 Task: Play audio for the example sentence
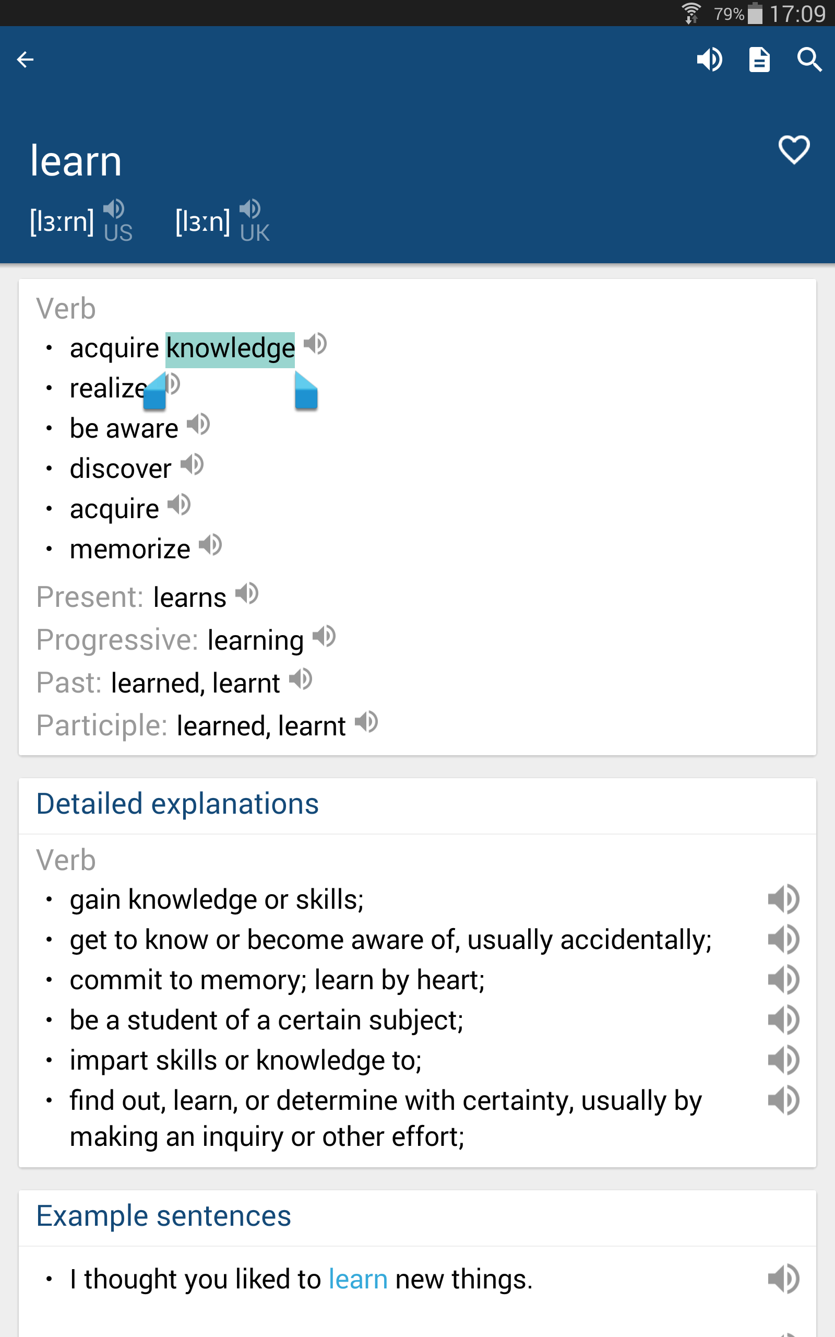click(x=784, y=1279)
